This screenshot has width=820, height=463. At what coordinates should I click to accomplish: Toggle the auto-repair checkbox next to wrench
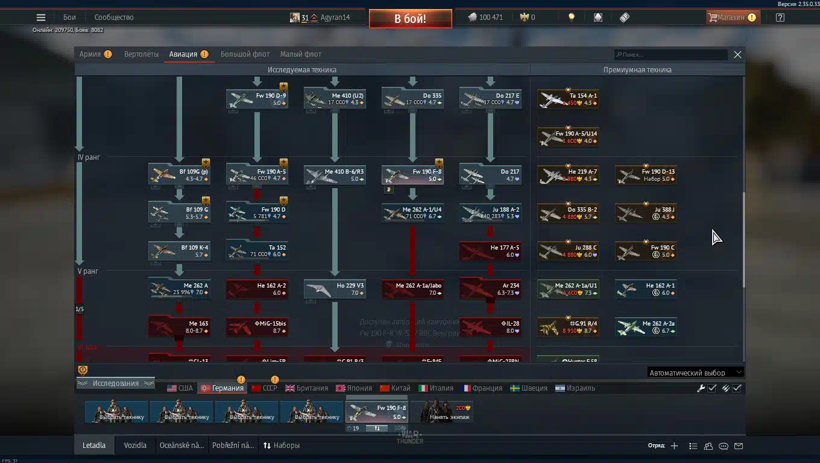coord(712,388)
